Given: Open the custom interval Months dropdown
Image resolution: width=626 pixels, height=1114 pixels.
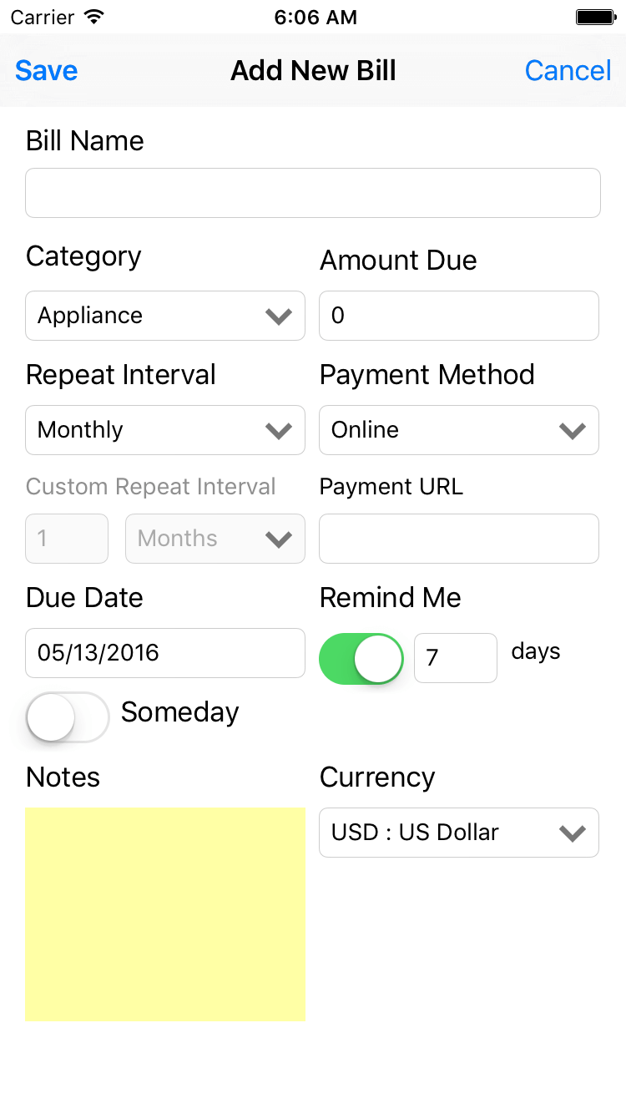Looking at the screenshot, I should click(x=215, y=539).
